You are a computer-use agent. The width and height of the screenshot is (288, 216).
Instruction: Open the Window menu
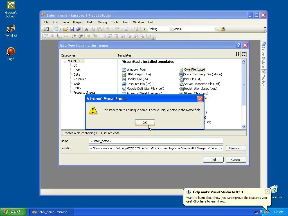click(138, 22)
